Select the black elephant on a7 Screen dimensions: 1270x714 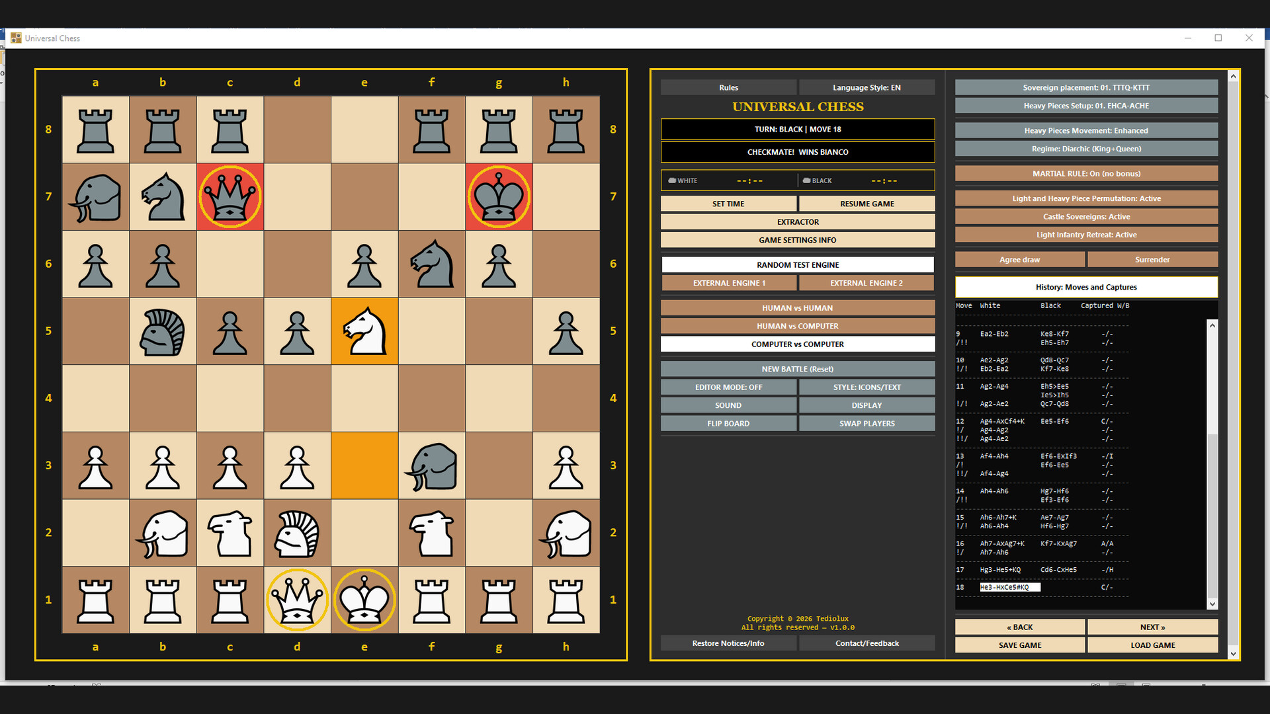pyautogui.click(x=96, y=197)
